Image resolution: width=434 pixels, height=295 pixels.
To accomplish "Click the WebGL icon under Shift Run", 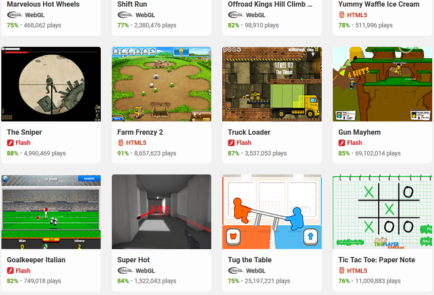I will click(x=126, y=15).
